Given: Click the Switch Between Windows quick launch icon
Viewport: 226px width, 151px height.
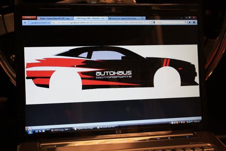Looking at the screenshot, I should pos(40,131).
